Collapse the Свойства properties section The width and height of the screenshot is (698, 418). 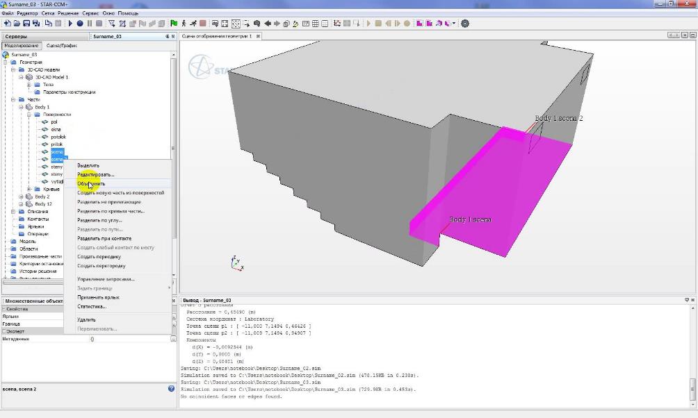pos(3,309)
